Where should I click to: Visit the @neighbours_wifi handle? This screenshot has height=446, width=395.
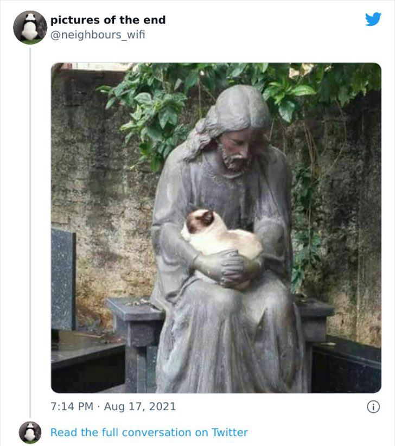[x=98, y=35]
